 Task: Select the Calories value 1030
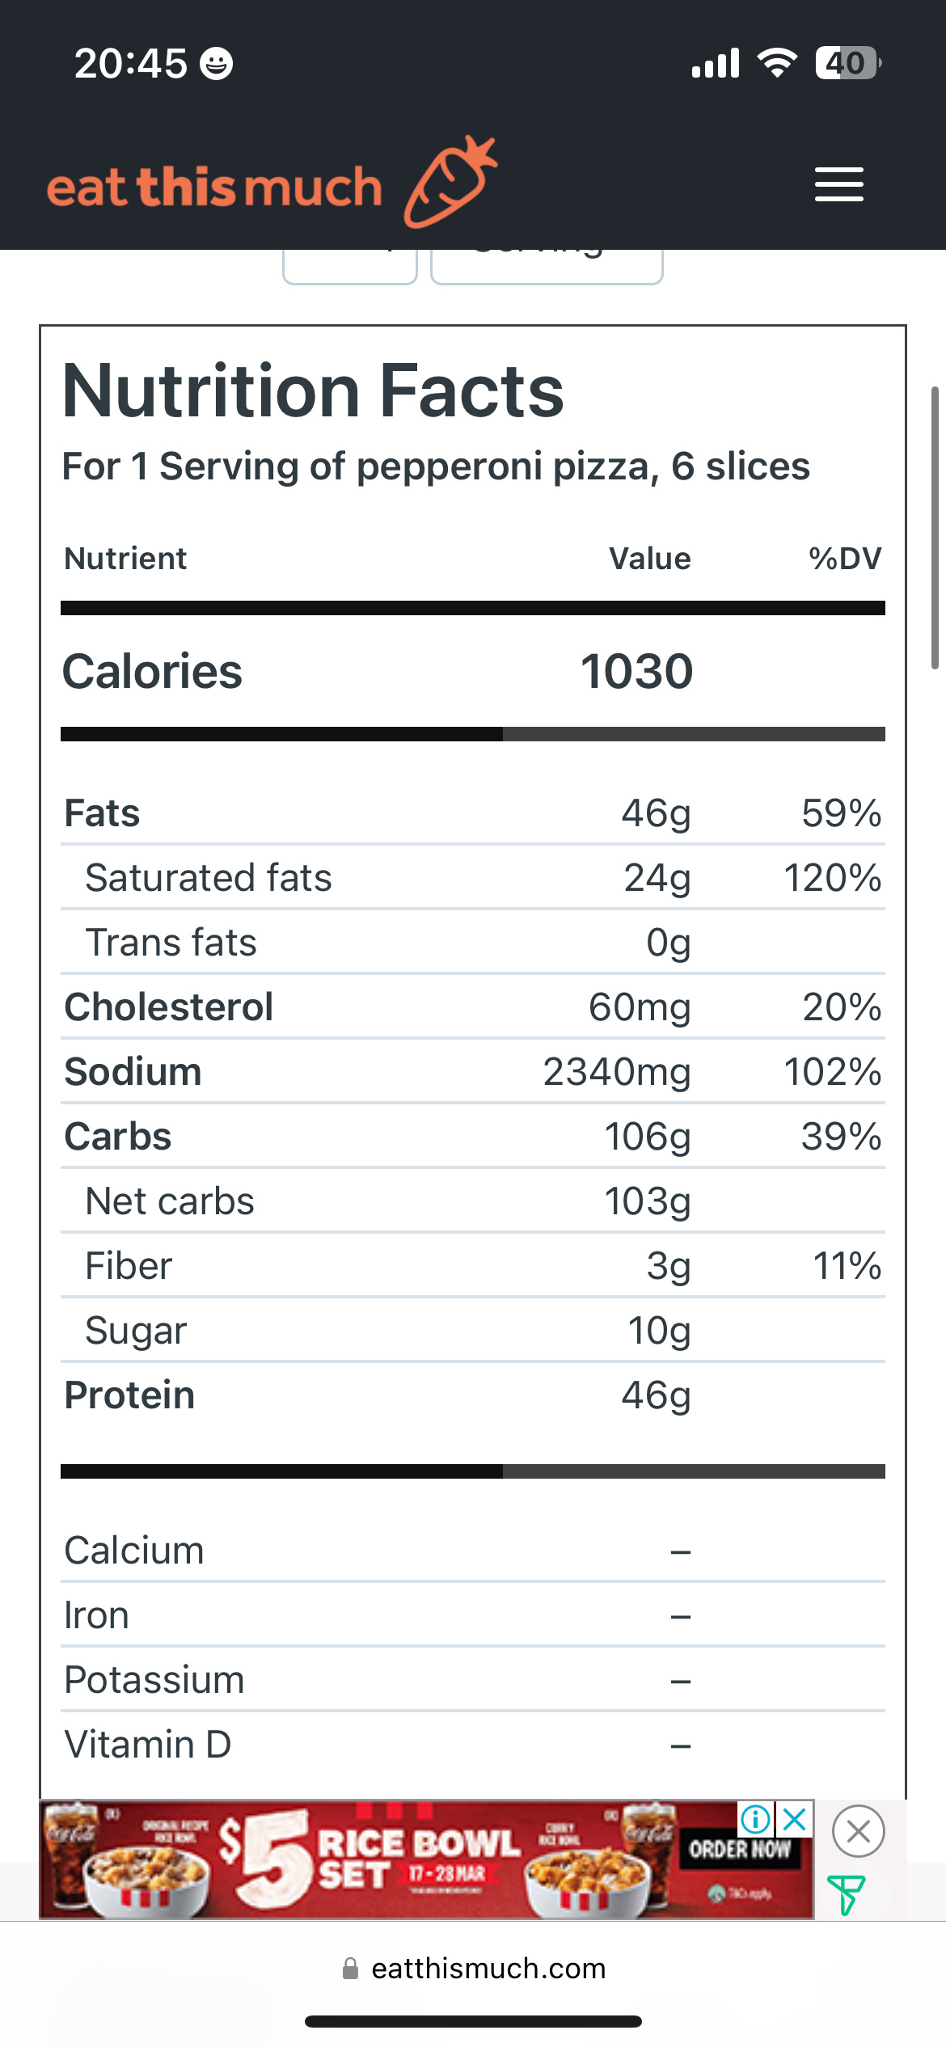[x=636, y=672]
